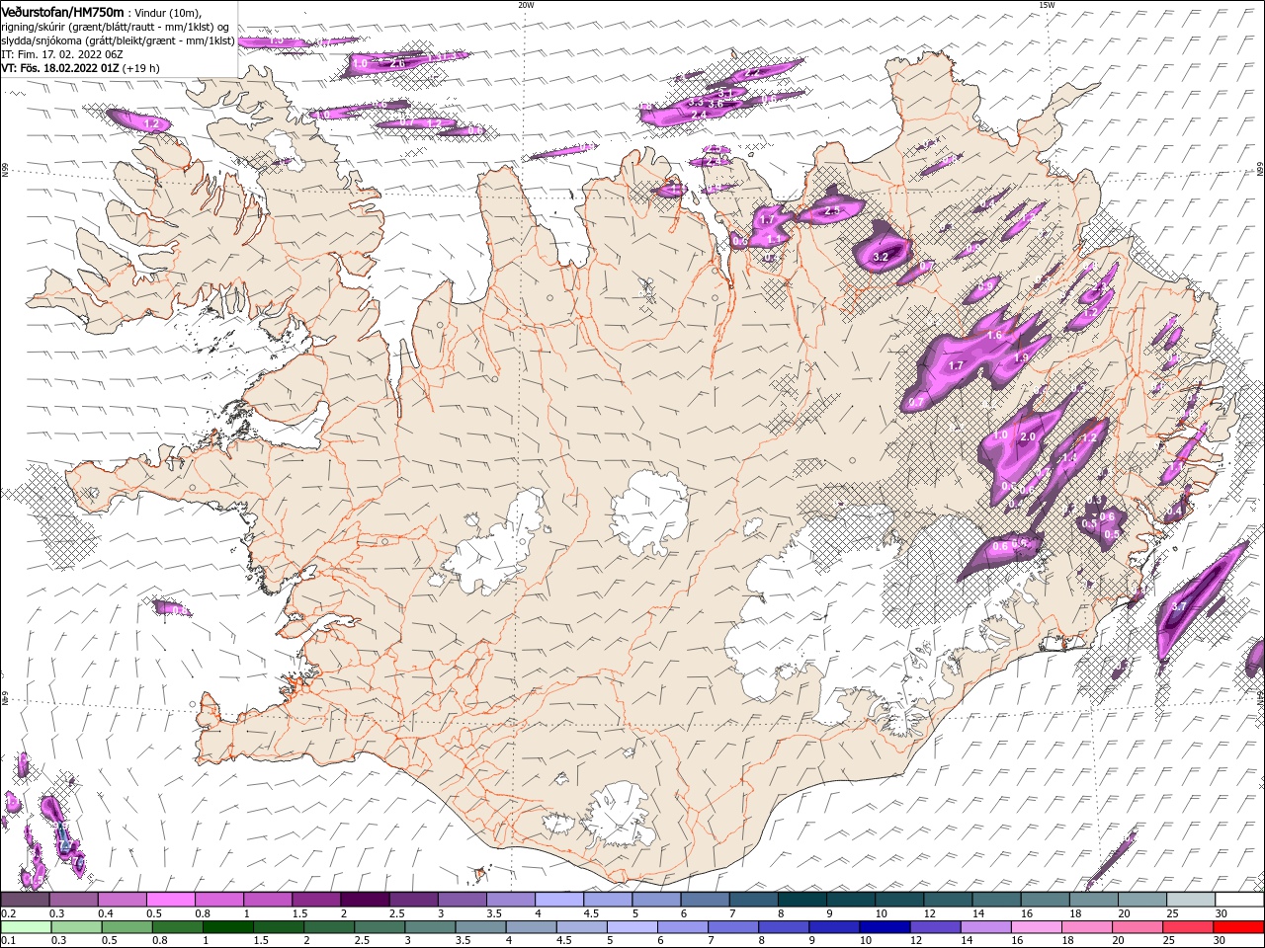1265x948 pixels.
Task: Select the IT: Fim. 17. 02. 2022 06Z line
Action: 61,54
